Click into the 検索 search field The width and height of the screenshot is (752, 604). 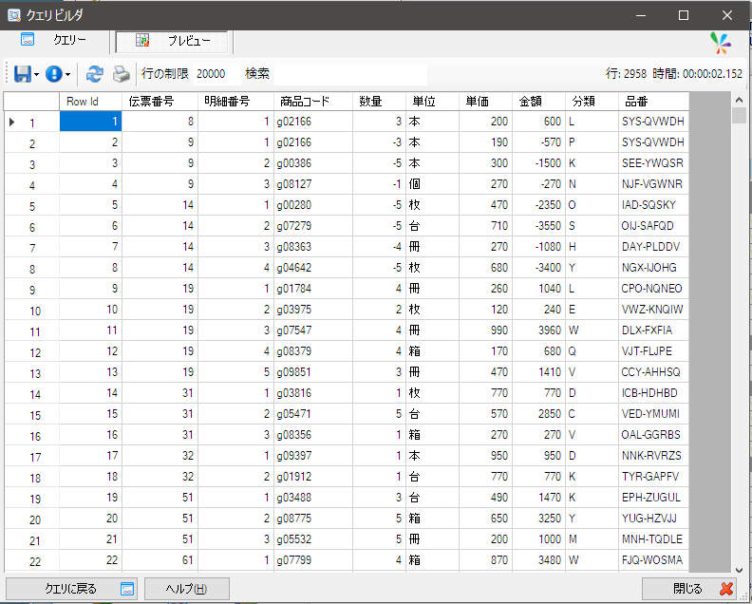click(350, 74)
